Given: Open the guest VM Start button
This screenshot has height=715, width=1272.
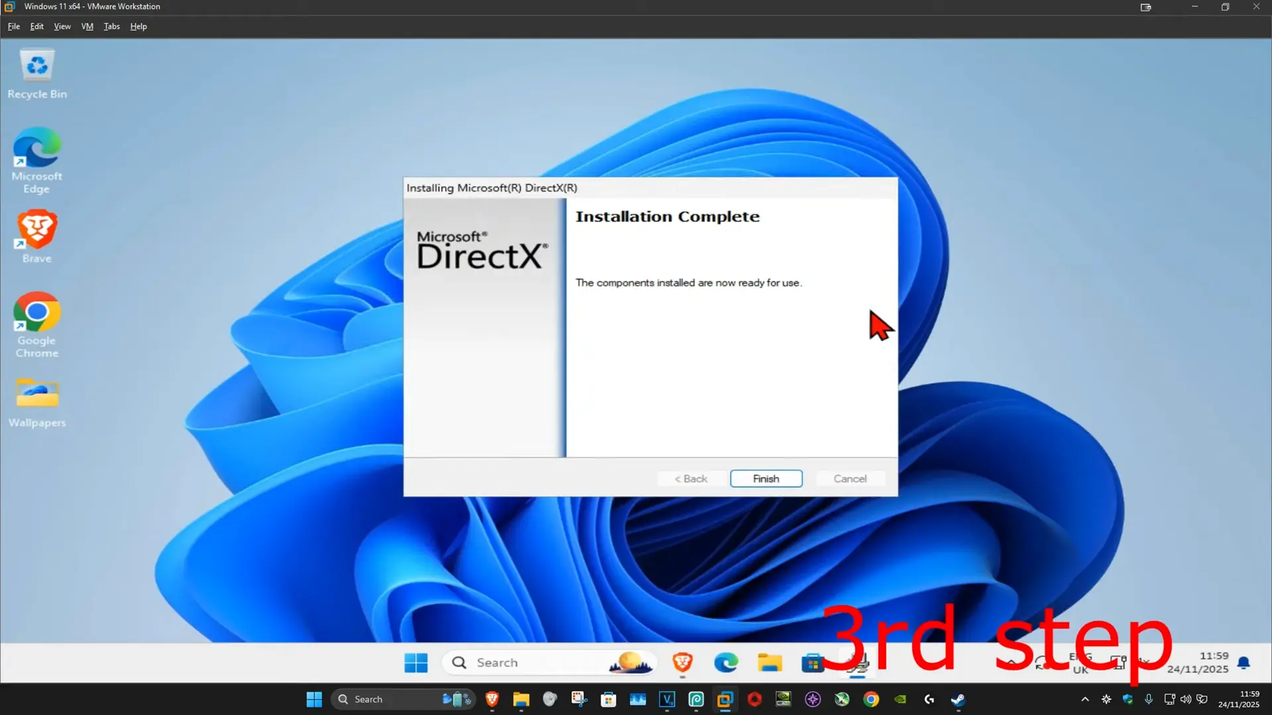Looking at the screenshot, I should point(416,663).
